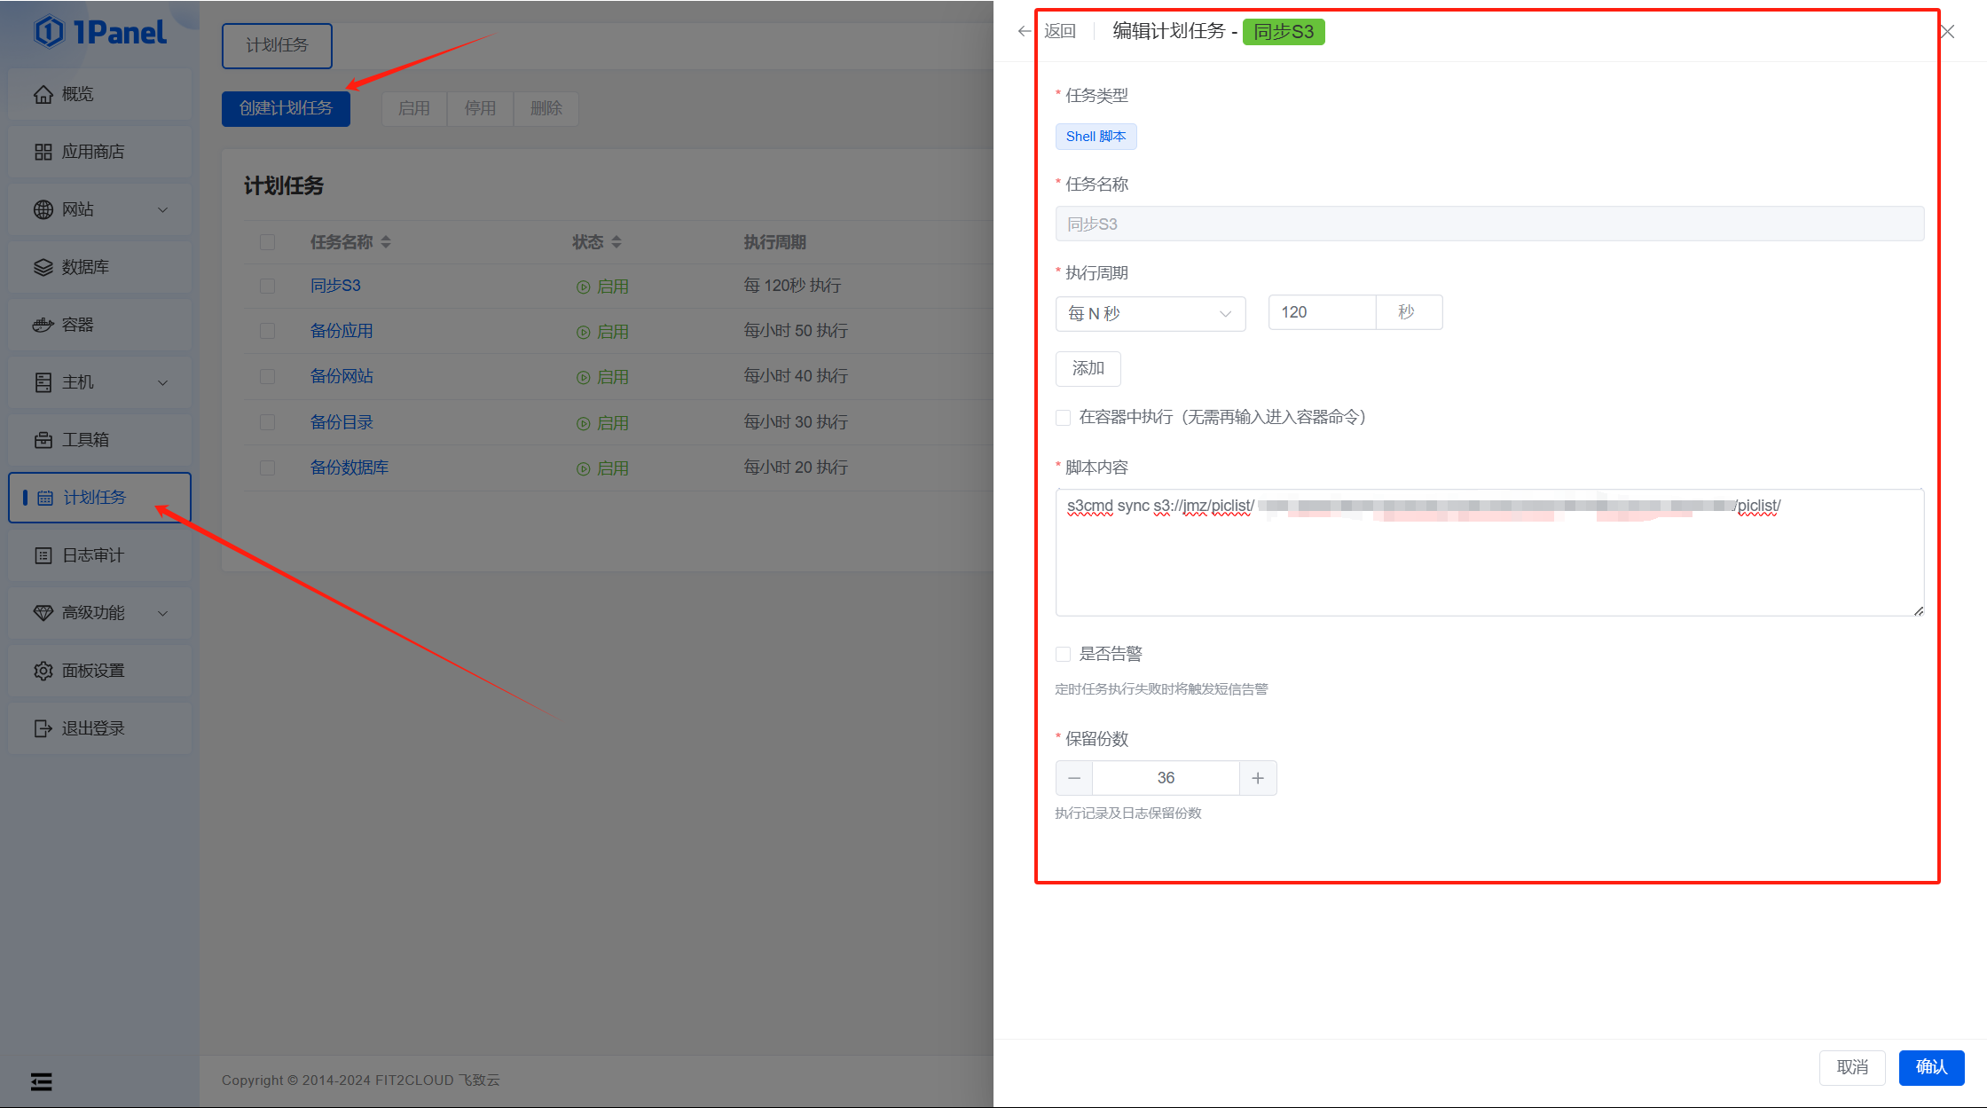Click the 概览 home icon

pos(43,94)
